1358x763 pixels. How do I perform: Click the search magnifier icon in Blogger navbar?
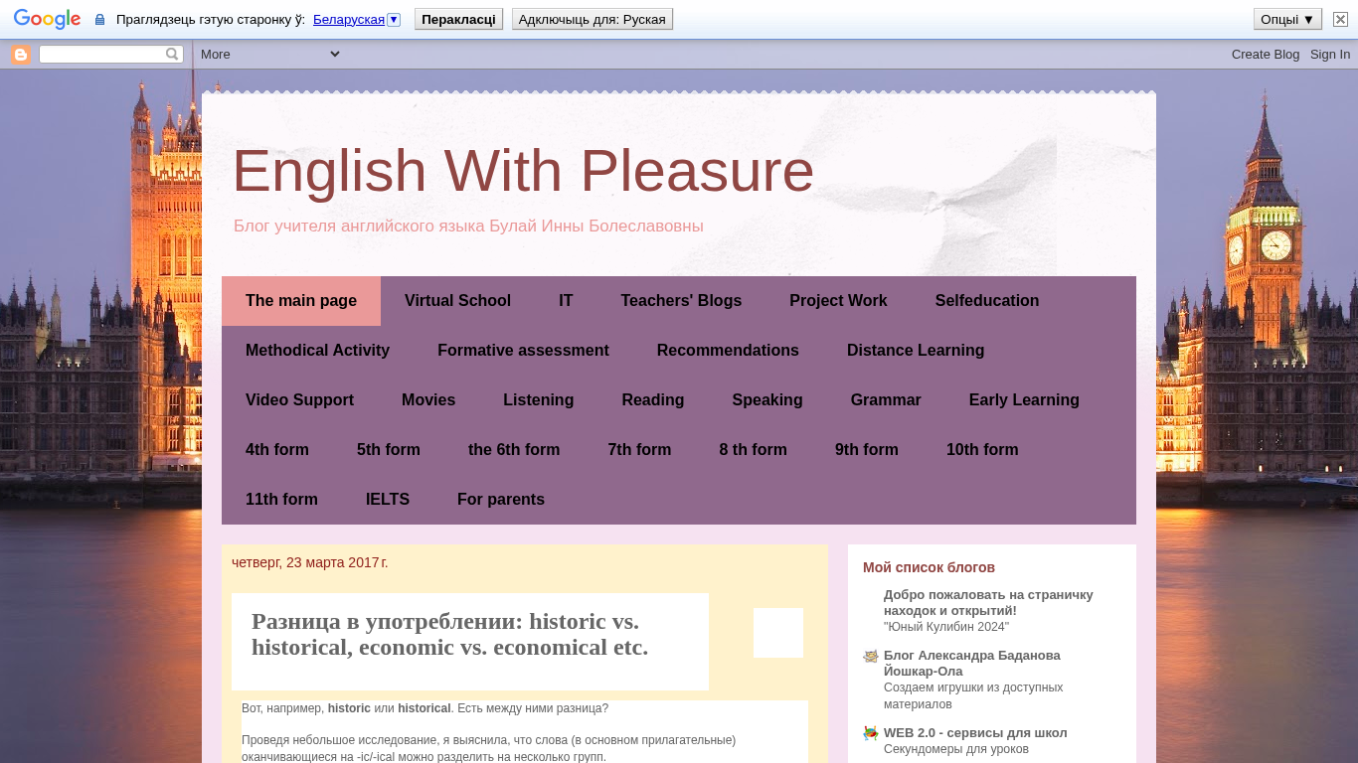point(172,55)
